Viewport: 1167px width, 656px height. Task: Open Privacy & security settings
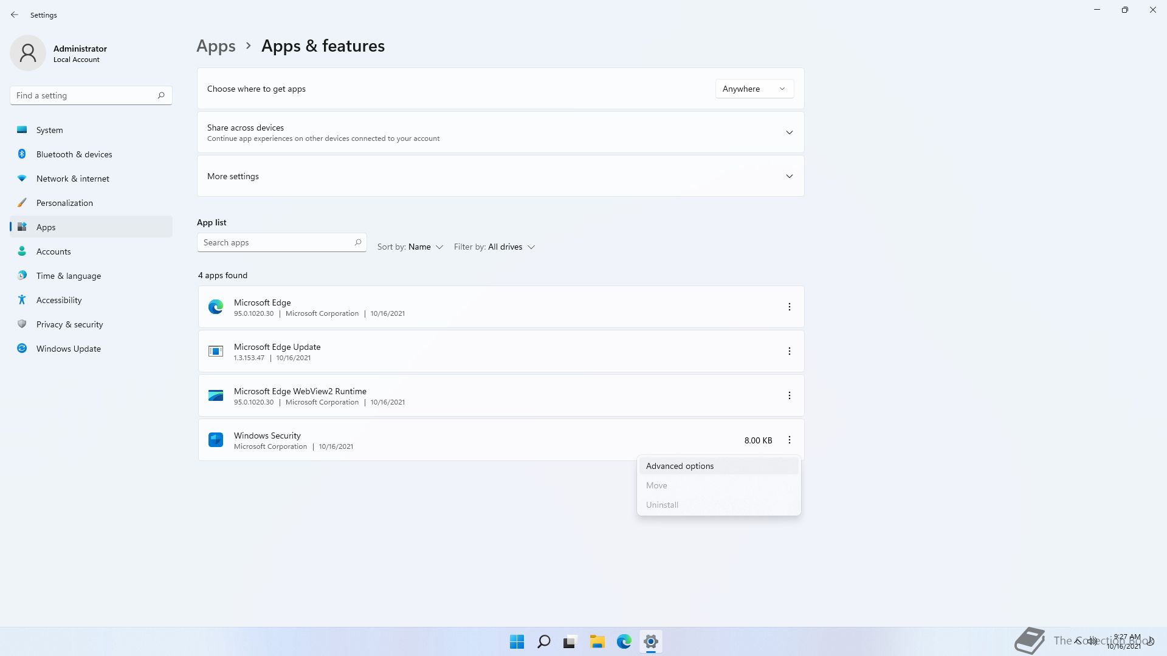click(91, 324)
